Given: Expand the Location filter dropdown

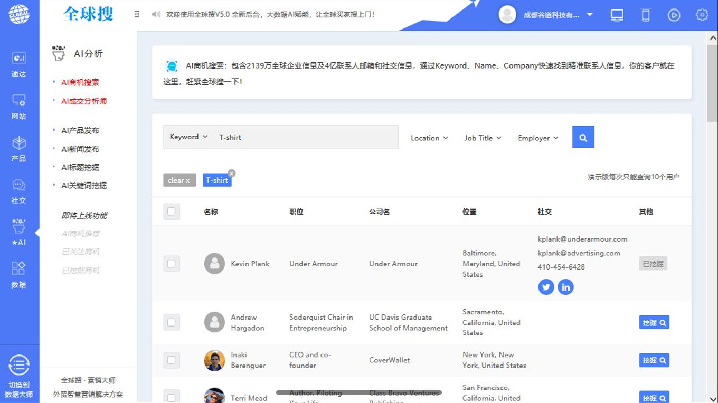Looking at the screenshot, I should click(x=429, y=138).
